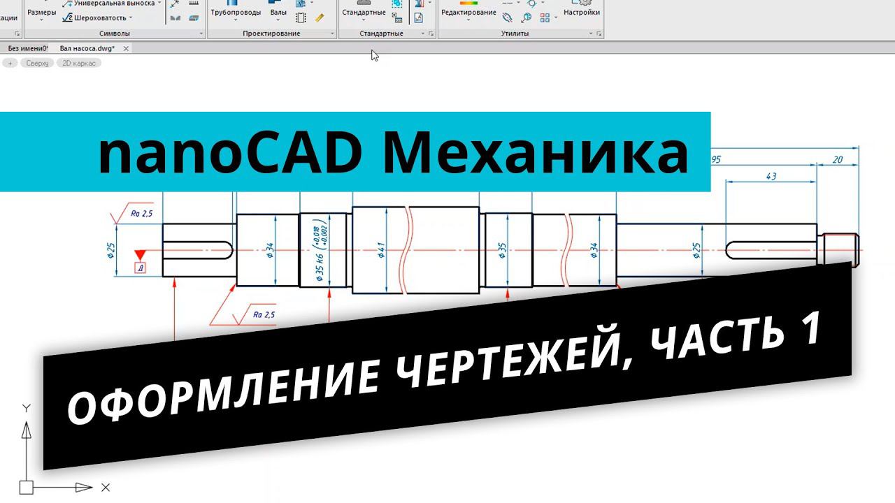Image resolution: width=895 pixels, height=503 pixels.
Task: Close the Вал насоса.dwg tab
Action: 126,48
